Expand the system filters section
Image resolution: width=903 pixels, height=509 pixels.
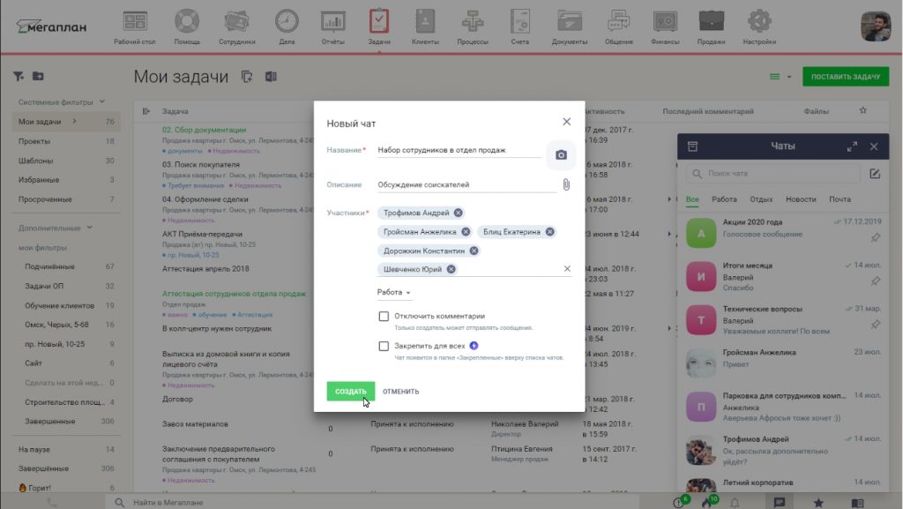[x=102, y=101]
